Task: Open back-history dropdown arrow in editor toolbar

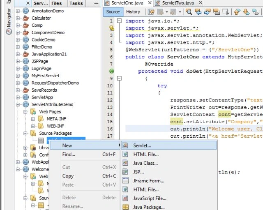Action: (166, 12)
